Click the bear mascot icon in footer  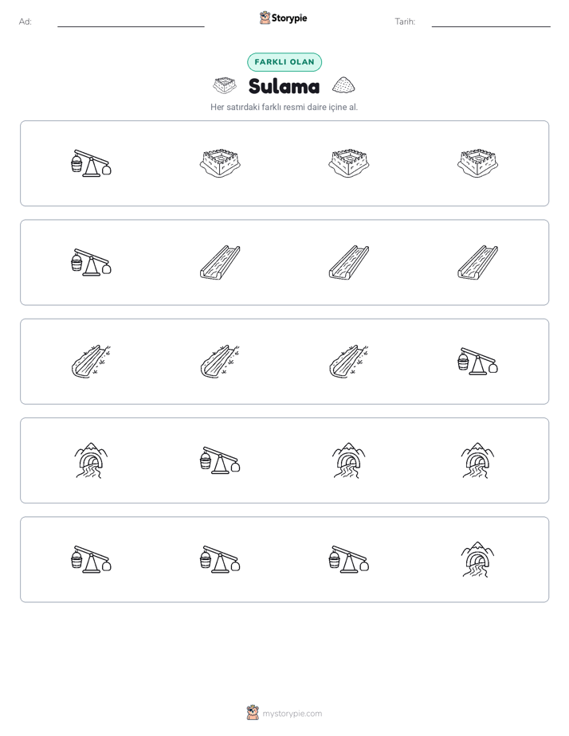click(253, 713)
